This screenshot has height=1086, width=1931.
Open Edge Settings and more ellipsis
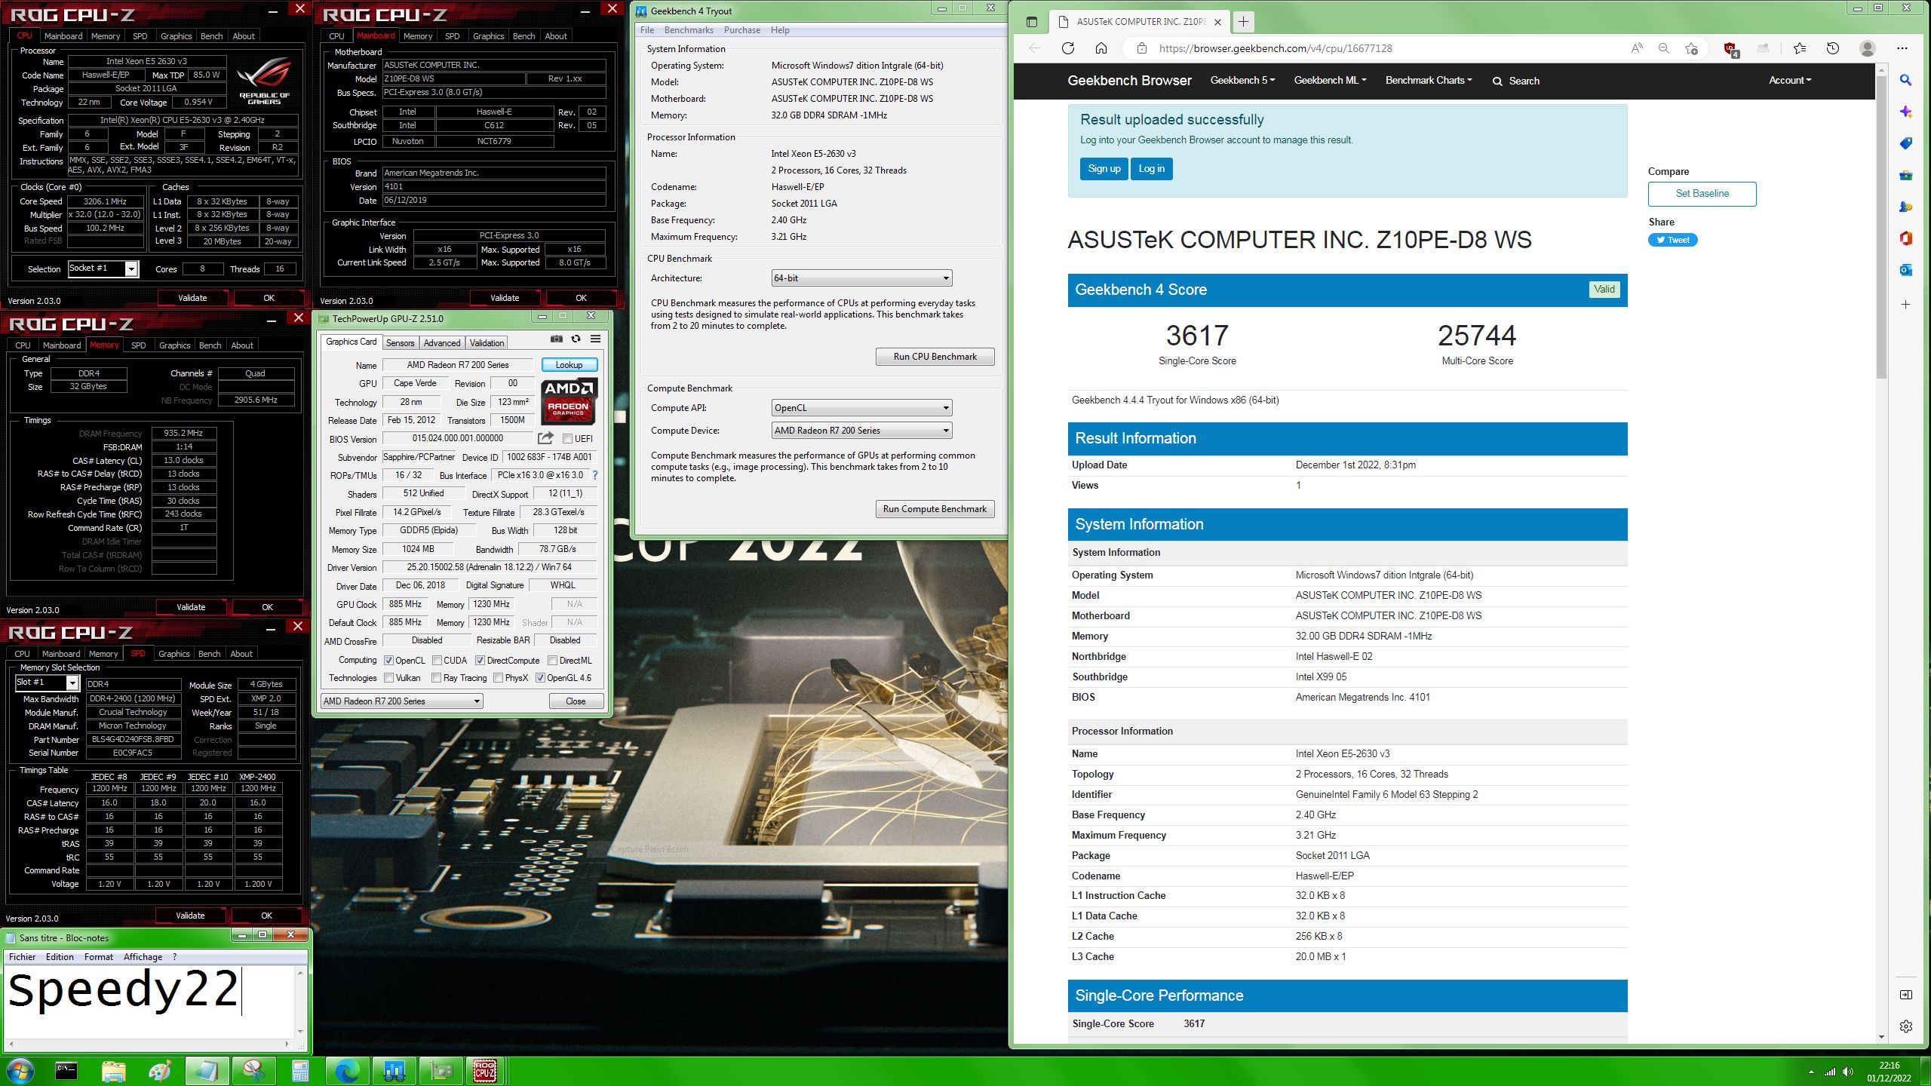click(1902, 48)
